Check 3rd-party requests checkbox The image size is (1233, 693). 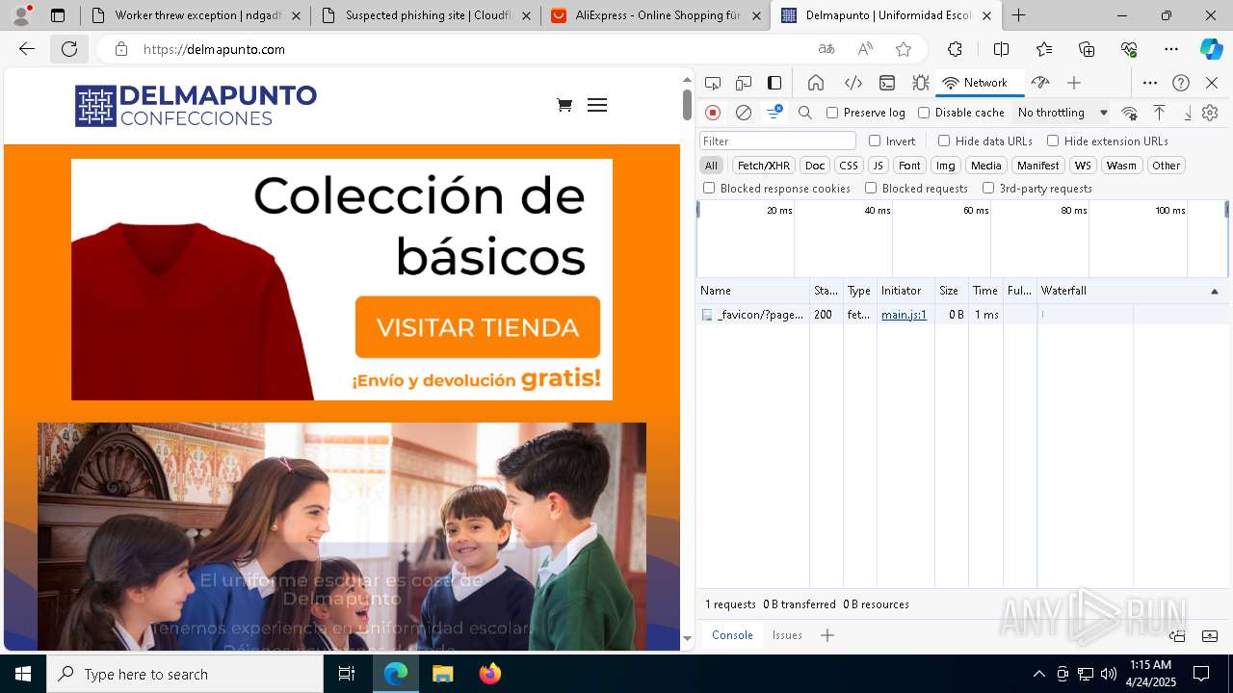coord(988,188)
